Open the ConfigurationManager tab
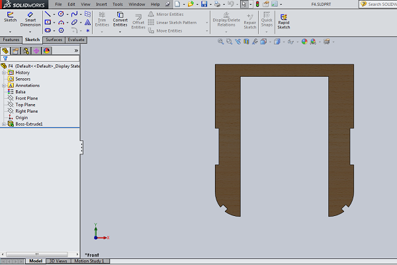Image resolution: width=397 pixels, height=265 pixels. point(26,51)
